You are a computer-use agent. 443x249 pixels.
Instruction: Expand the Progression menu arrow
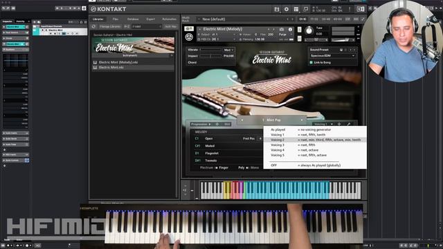pyautogui.click(x=209, y=124)
